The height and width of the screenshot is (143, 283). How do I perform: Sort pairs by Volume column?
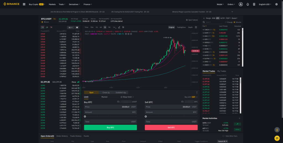(x=237, y=26)
